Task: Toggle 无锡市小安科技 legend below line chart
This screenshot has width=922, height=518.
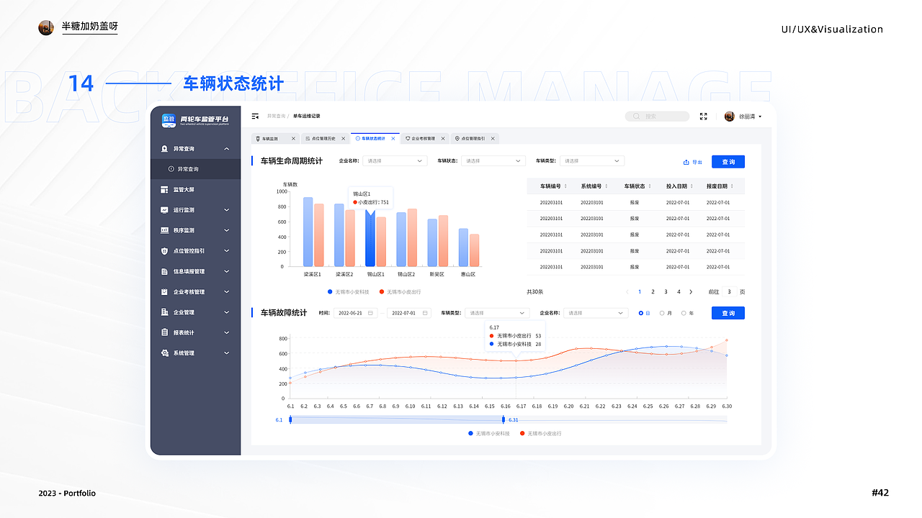Action: click(x=489, y=434)
